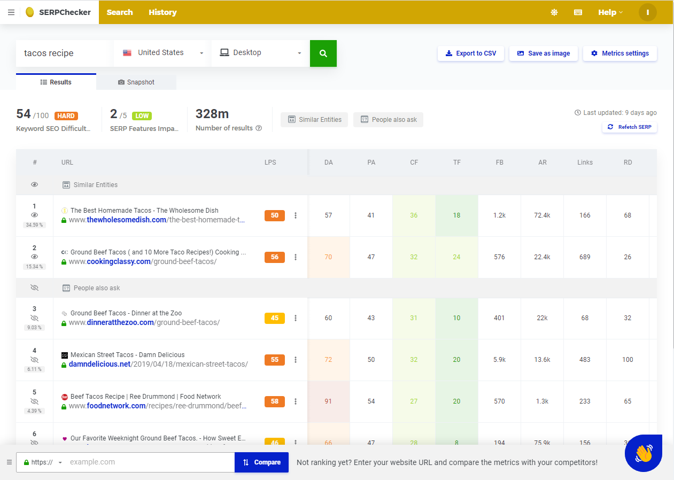
Task: Open Metrics settings
Action: pos(620,53)
